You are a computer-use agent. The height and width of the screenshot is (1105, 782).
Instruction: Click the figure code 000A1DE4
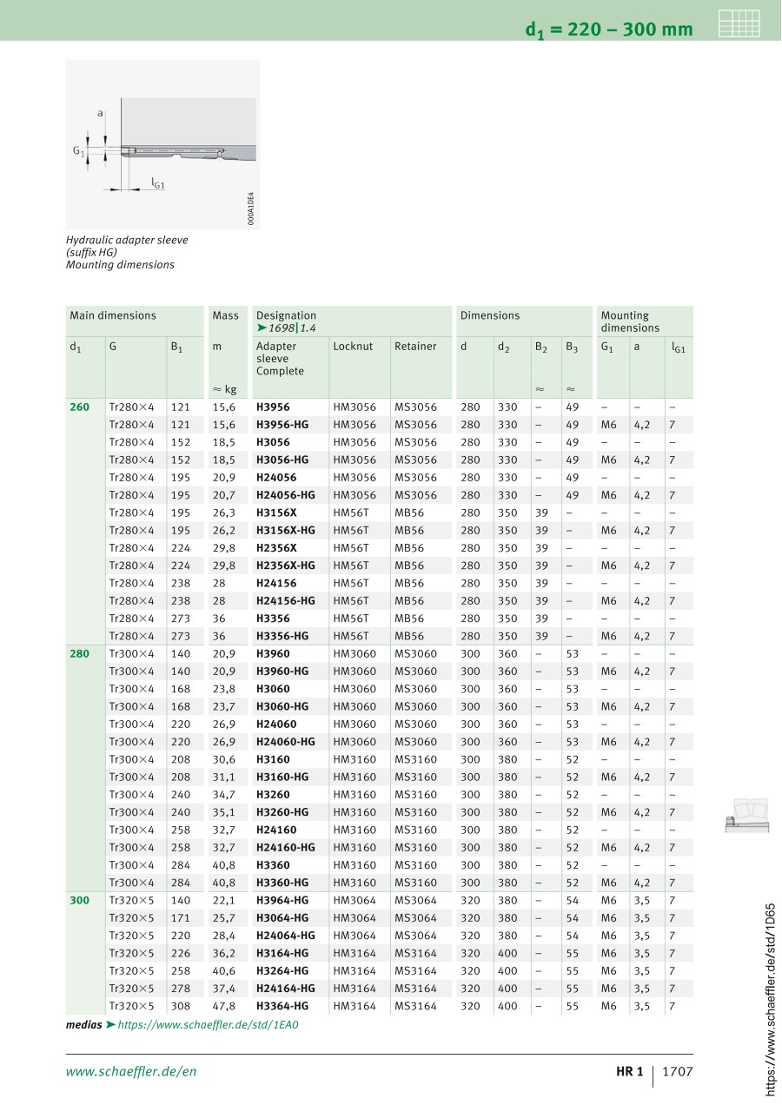pyautogui.click(x=250, y=209)
